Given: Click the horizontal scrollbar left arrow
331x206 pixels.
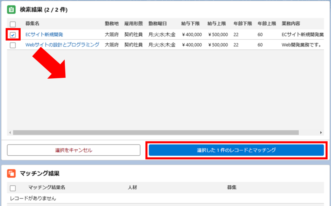Looking at the screenshot, I should tap(10, 132).
